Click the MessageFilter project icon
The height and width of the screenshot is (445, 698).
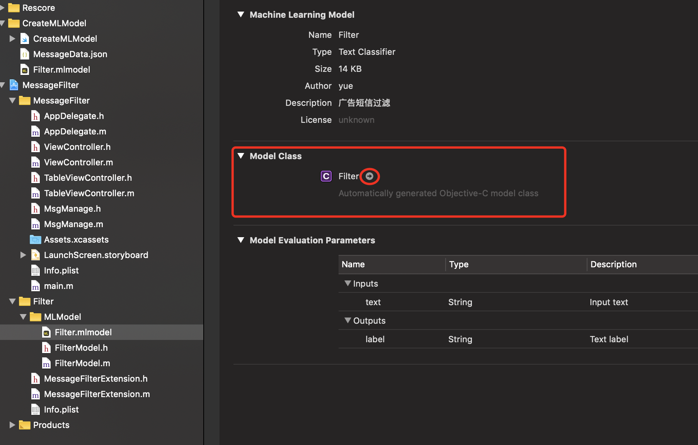coord(14,85)
